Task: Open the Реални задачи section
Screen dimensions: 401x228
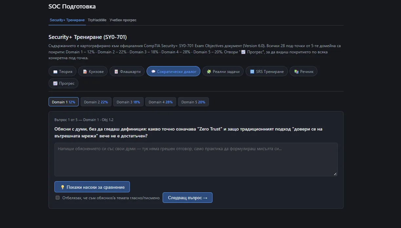Action: [223, 71]
